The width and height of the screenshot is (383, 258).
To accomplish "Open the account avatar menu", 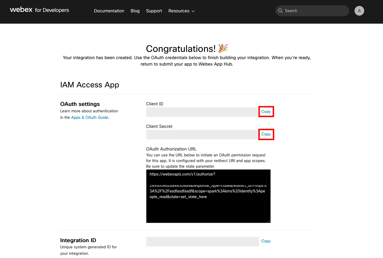I will click(x=359, y=11).
